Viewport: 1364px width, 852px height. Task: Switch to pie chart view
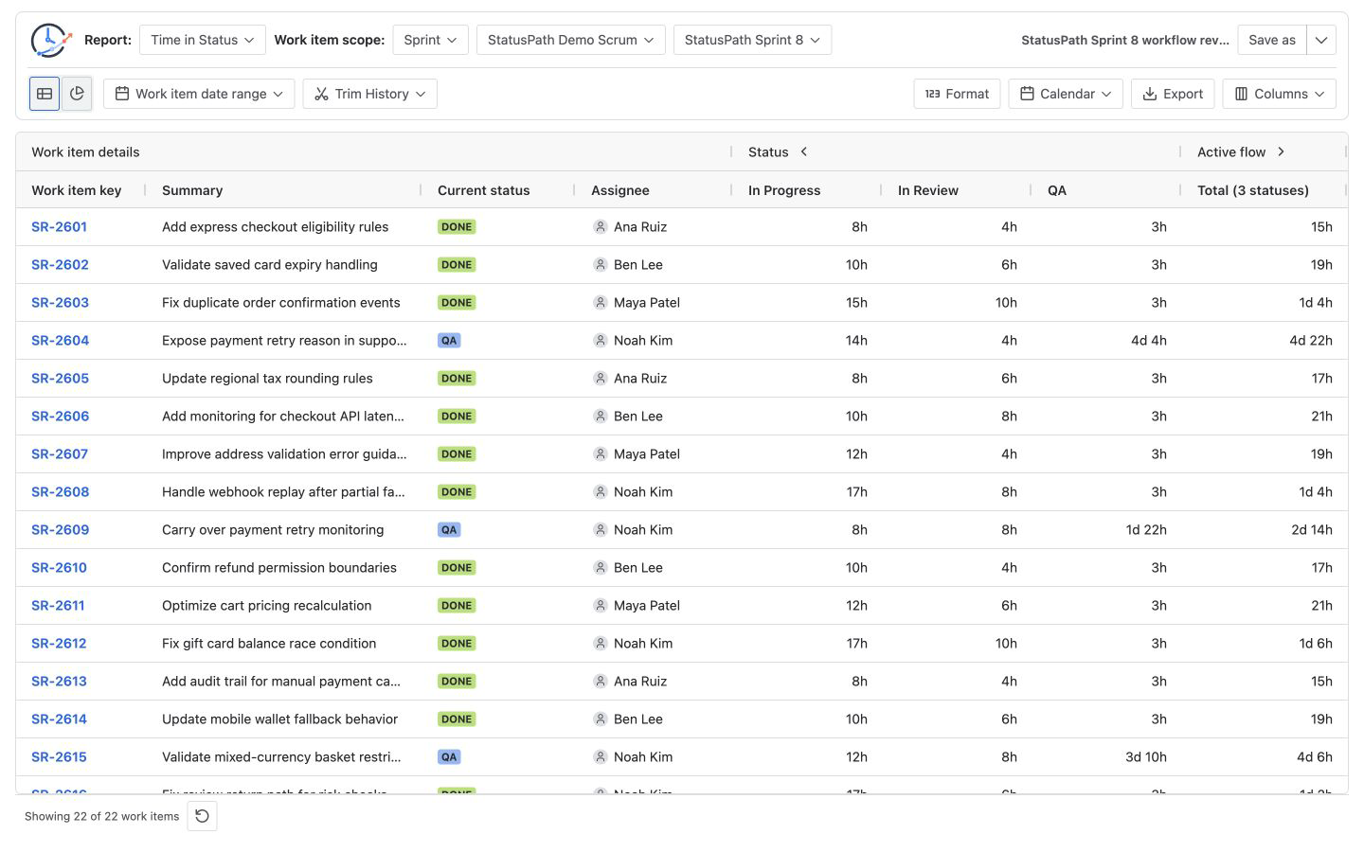(77, 94)
